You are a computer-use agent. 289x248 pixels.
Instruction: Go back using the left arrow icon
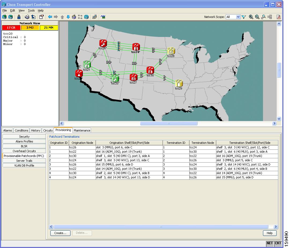50,17
